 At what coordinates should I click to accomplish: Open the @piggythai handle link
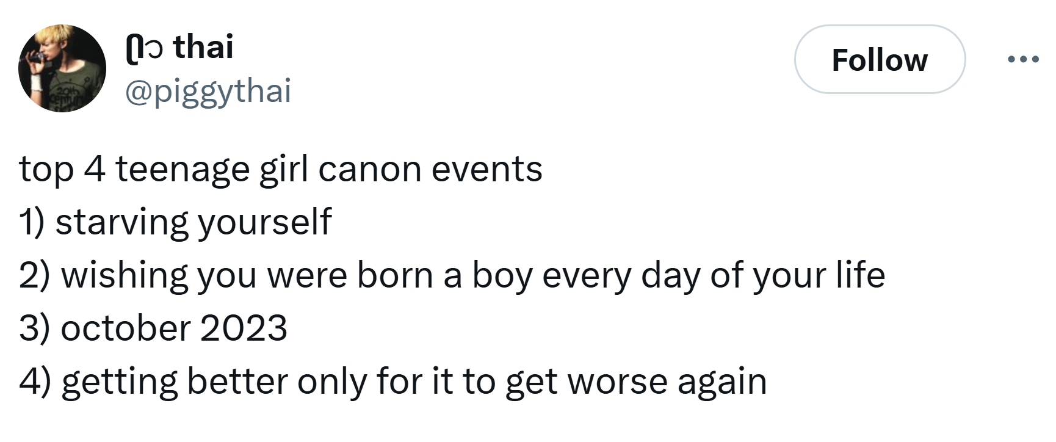coord(208,91)
